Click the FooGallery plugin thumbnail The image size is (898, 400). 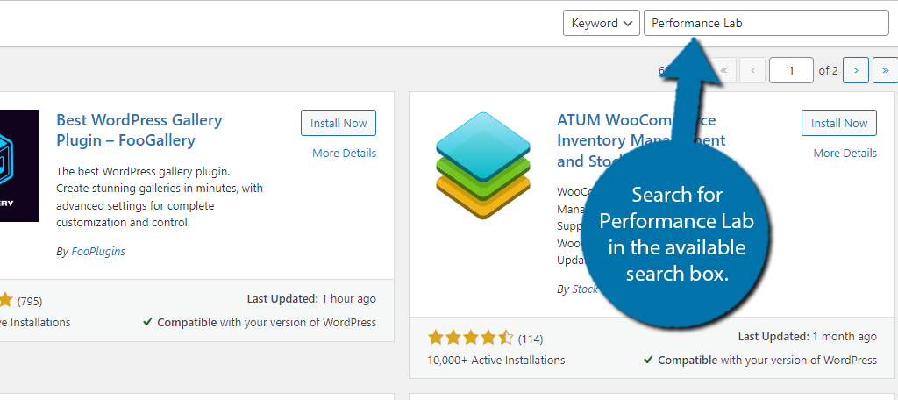[x=19, y=166]
